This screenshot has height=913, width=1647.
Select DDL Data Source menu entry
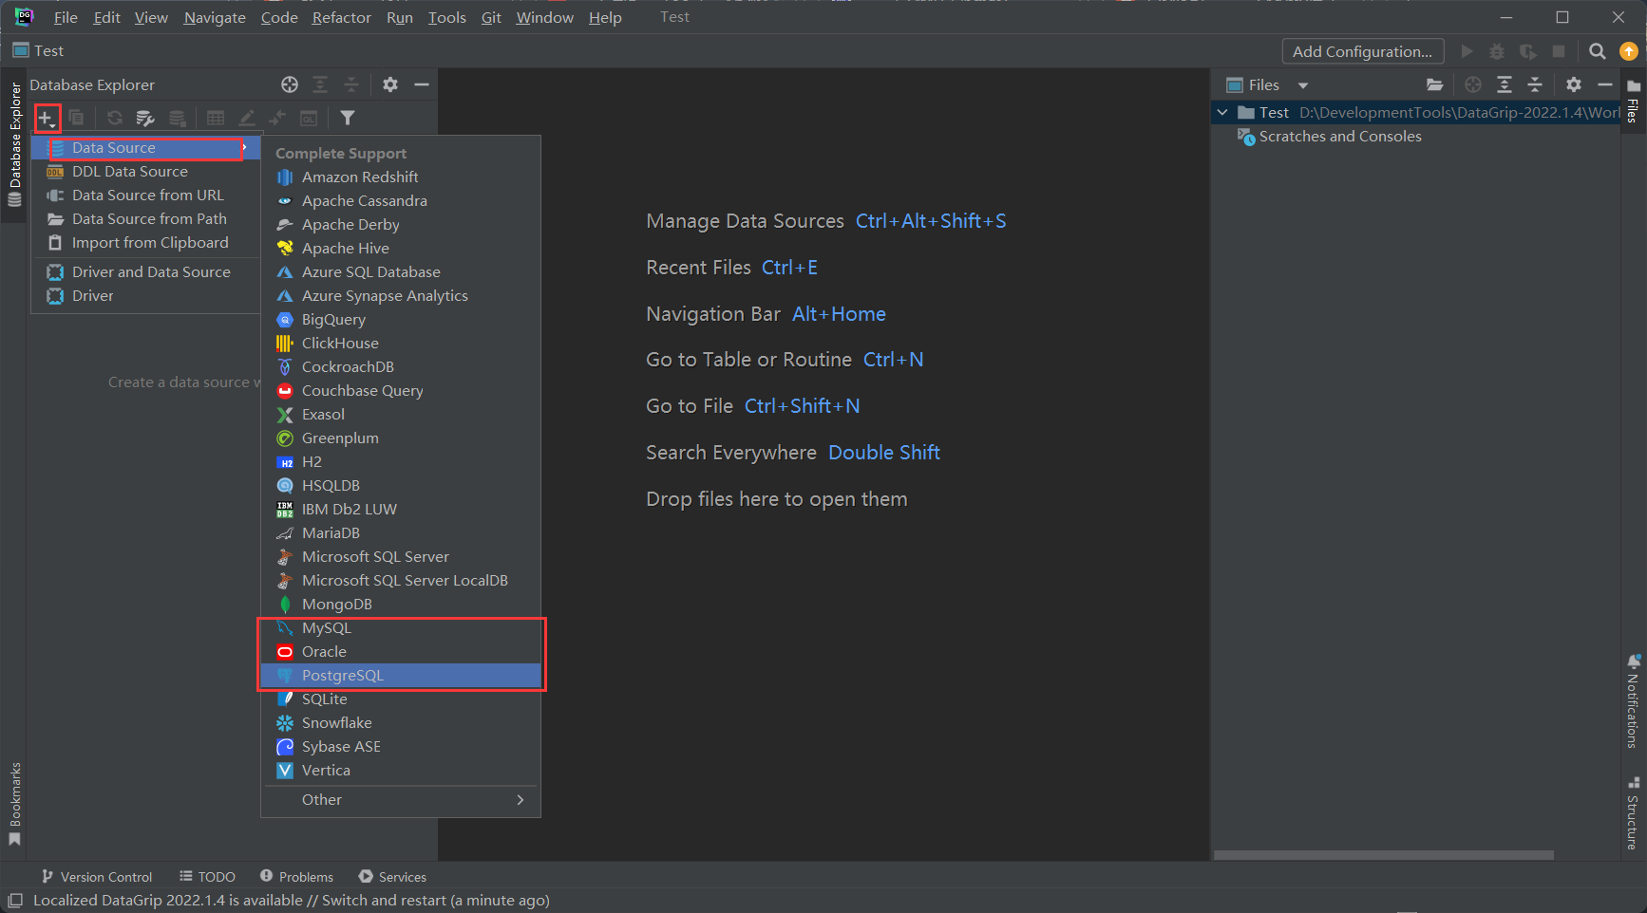(x=145, y=172)
